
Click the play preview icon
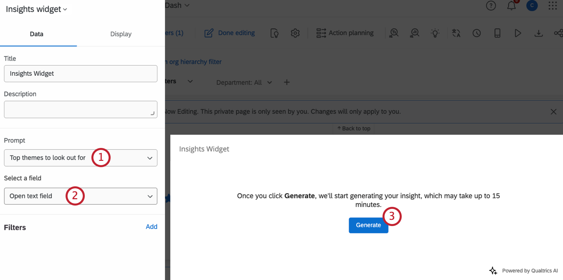coord(518,33)
